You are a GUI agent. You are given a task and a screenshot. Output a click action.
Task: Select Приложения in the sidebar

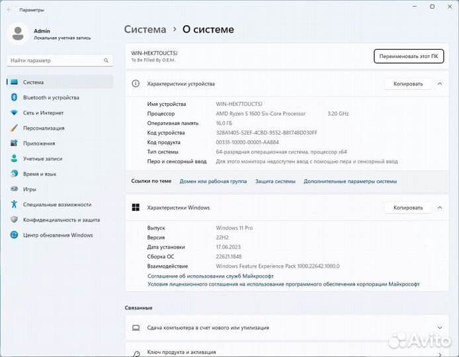click(x=60, y=143)
